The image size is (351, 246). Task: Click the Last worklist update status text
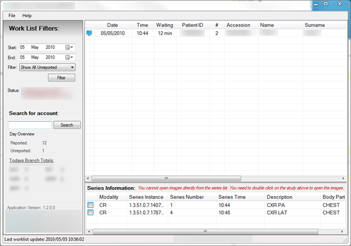point(44,239)
